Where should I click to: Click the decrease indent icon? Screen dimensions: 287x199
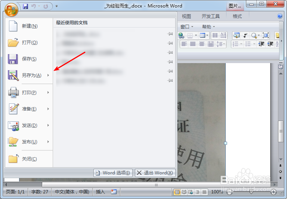[261, 44]
